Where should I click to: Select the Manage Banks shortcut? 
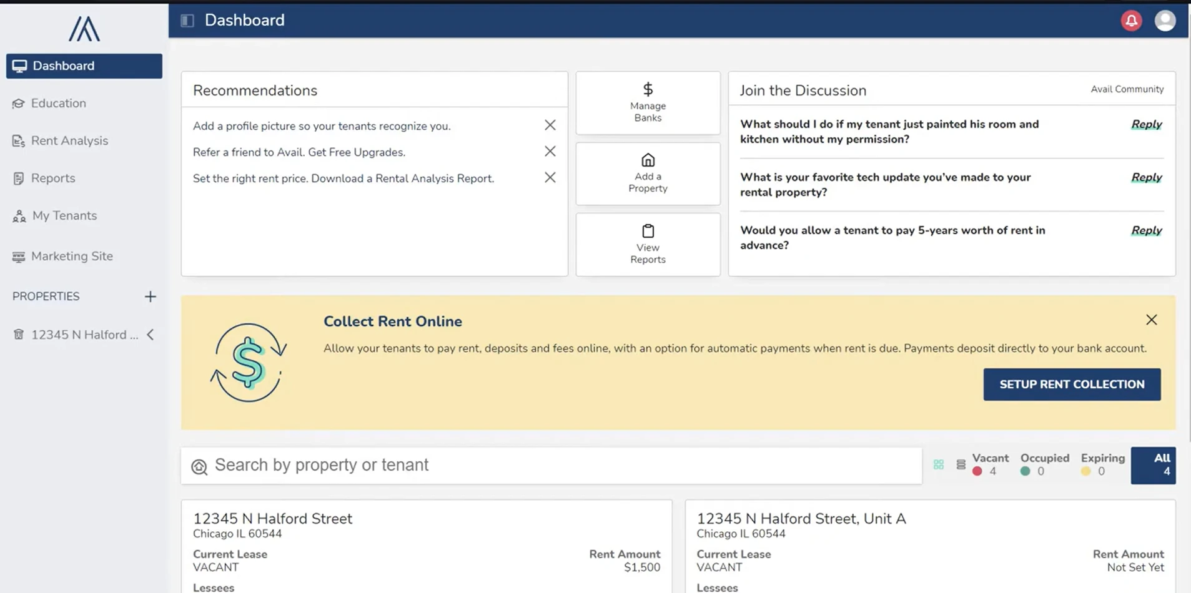coord(648,103)
